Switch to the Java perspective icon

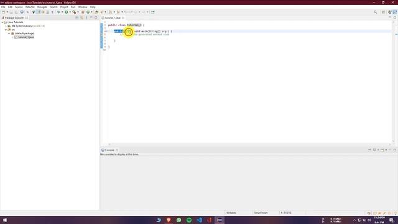(395, 12)
